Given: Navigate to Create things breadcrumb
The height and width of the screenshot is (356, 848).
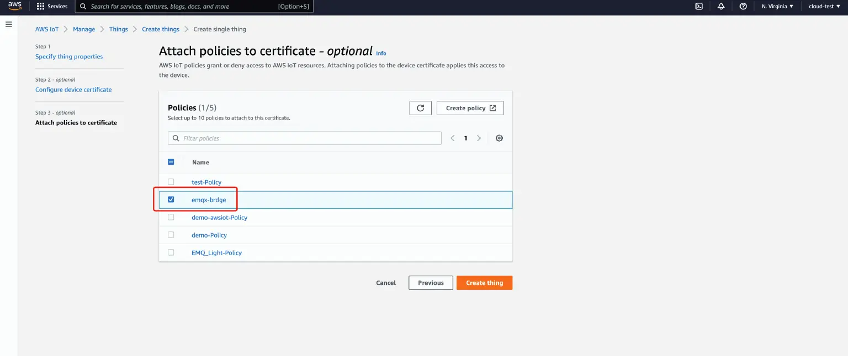Looking at the screenshot, I should tap(160, 29).
